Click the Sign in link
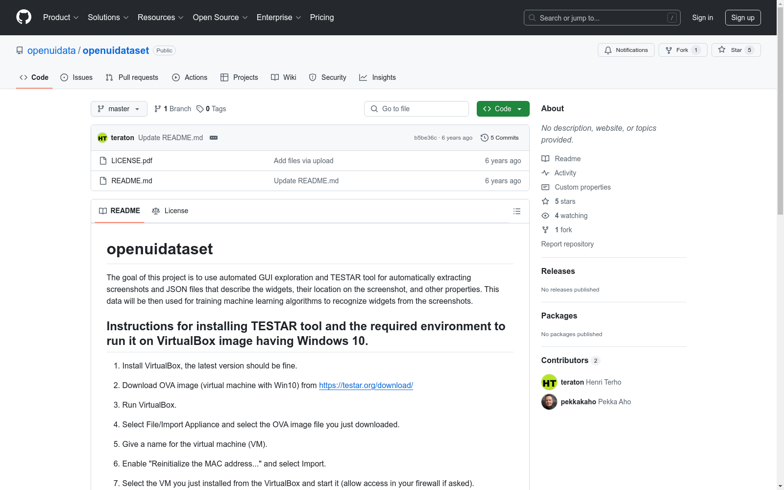Viewport: 784px width, 490px height. coord(703,18)
